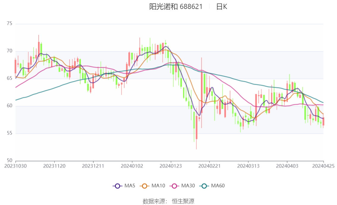Click the 20240425 x-axis date label
Image resolution: width=337 pixels, height=205 pixels.
pyautogui.click(x=323, y=166)
